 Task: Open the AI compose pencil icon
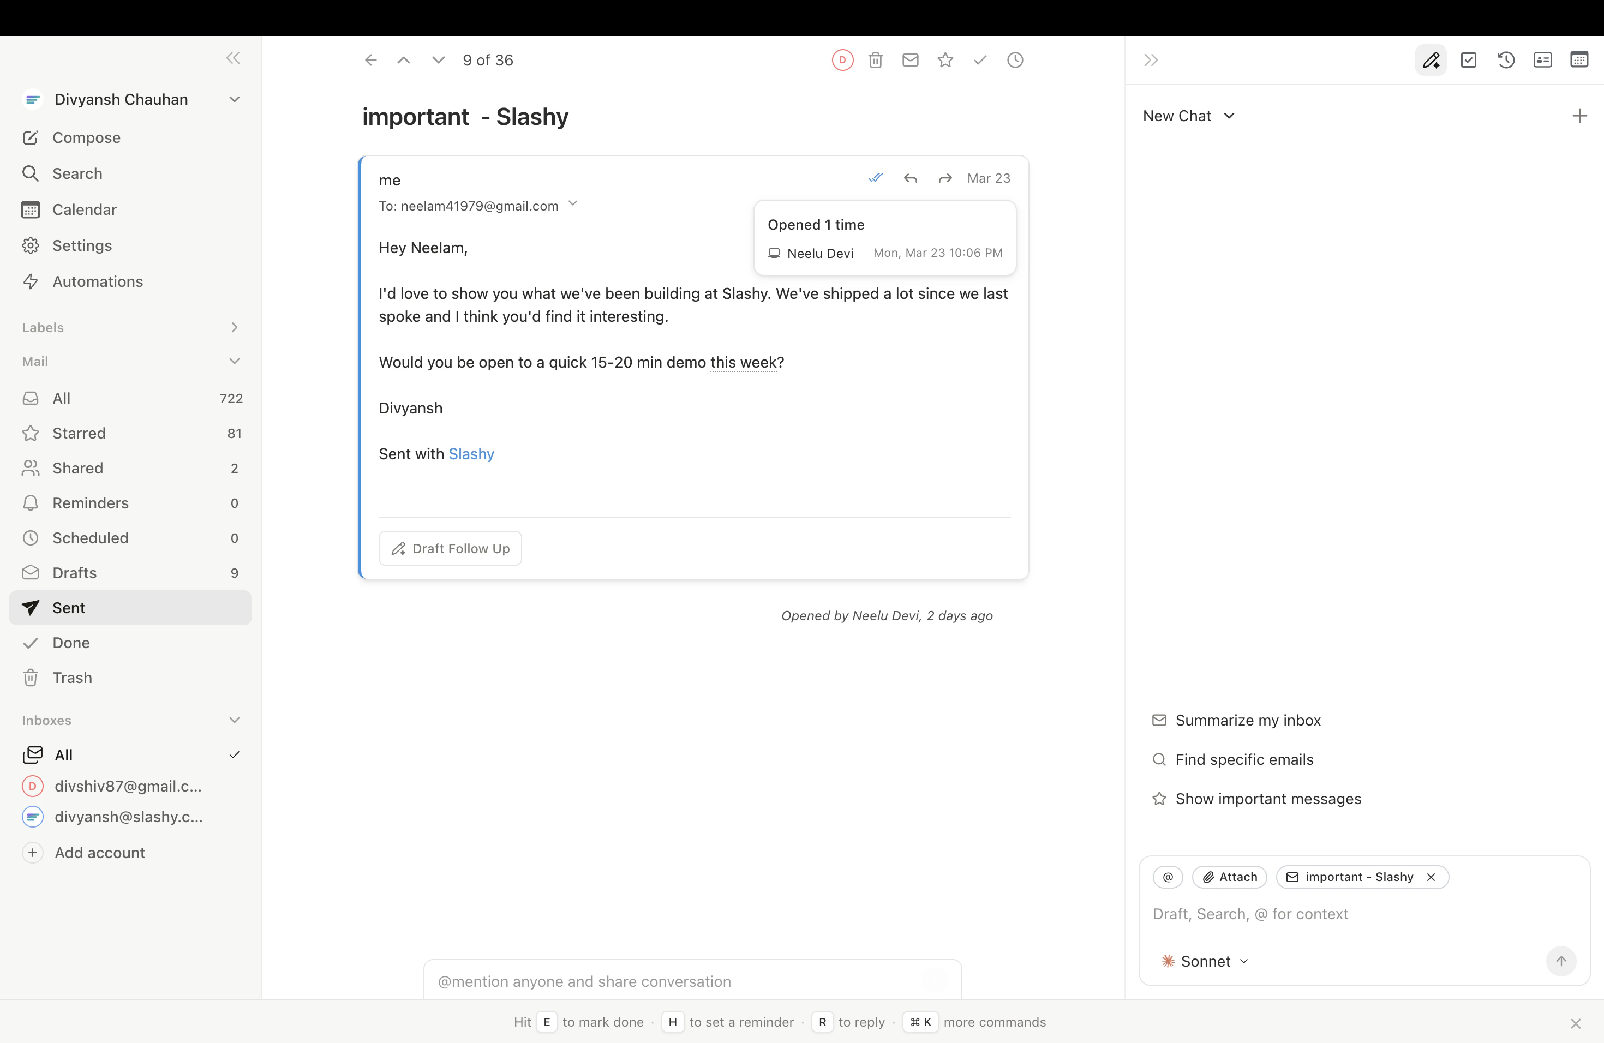1432,59
